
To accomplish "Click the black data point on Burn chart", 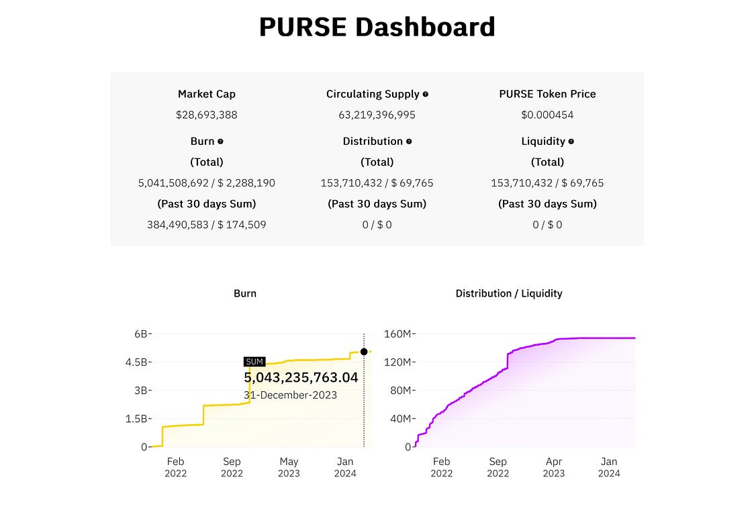I will (x=364, y=352).
